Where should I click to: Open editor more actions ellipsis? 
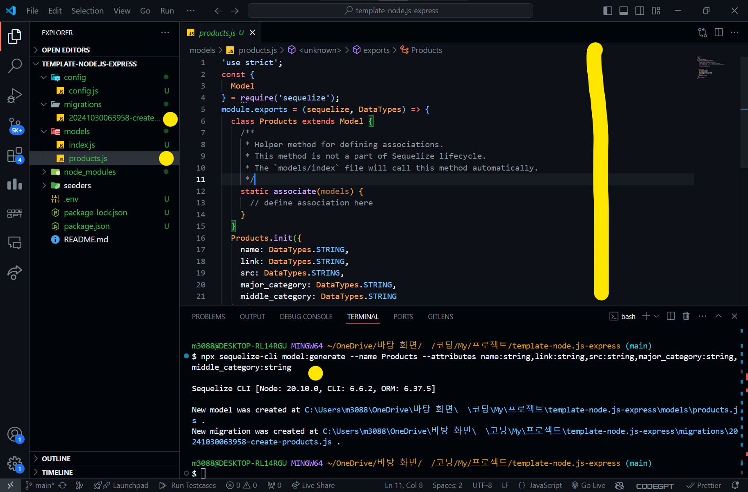734,32
